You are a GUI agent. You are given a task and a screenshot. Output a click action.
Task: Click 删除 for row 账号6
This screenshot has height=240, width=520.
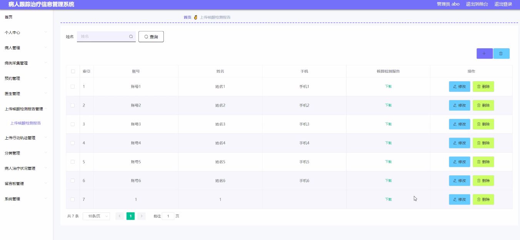point(483,181)
